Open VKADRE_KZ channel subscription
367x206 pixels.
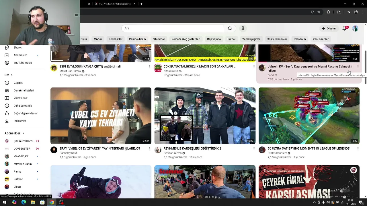point(22,156)
